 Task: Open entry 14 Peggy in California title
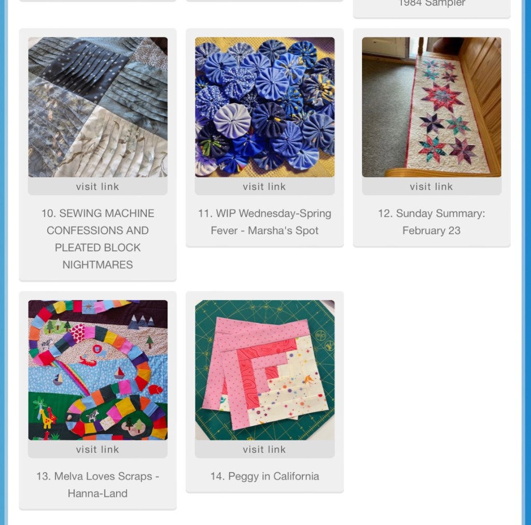click(x=264, y=476)
